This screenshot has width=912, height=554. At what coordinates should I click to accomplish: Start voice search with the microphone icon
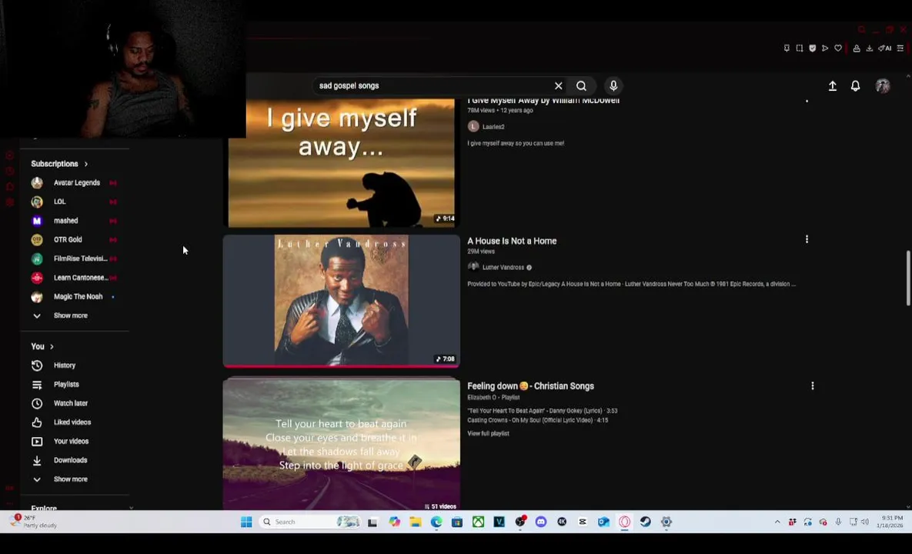(x=613, y=86)
